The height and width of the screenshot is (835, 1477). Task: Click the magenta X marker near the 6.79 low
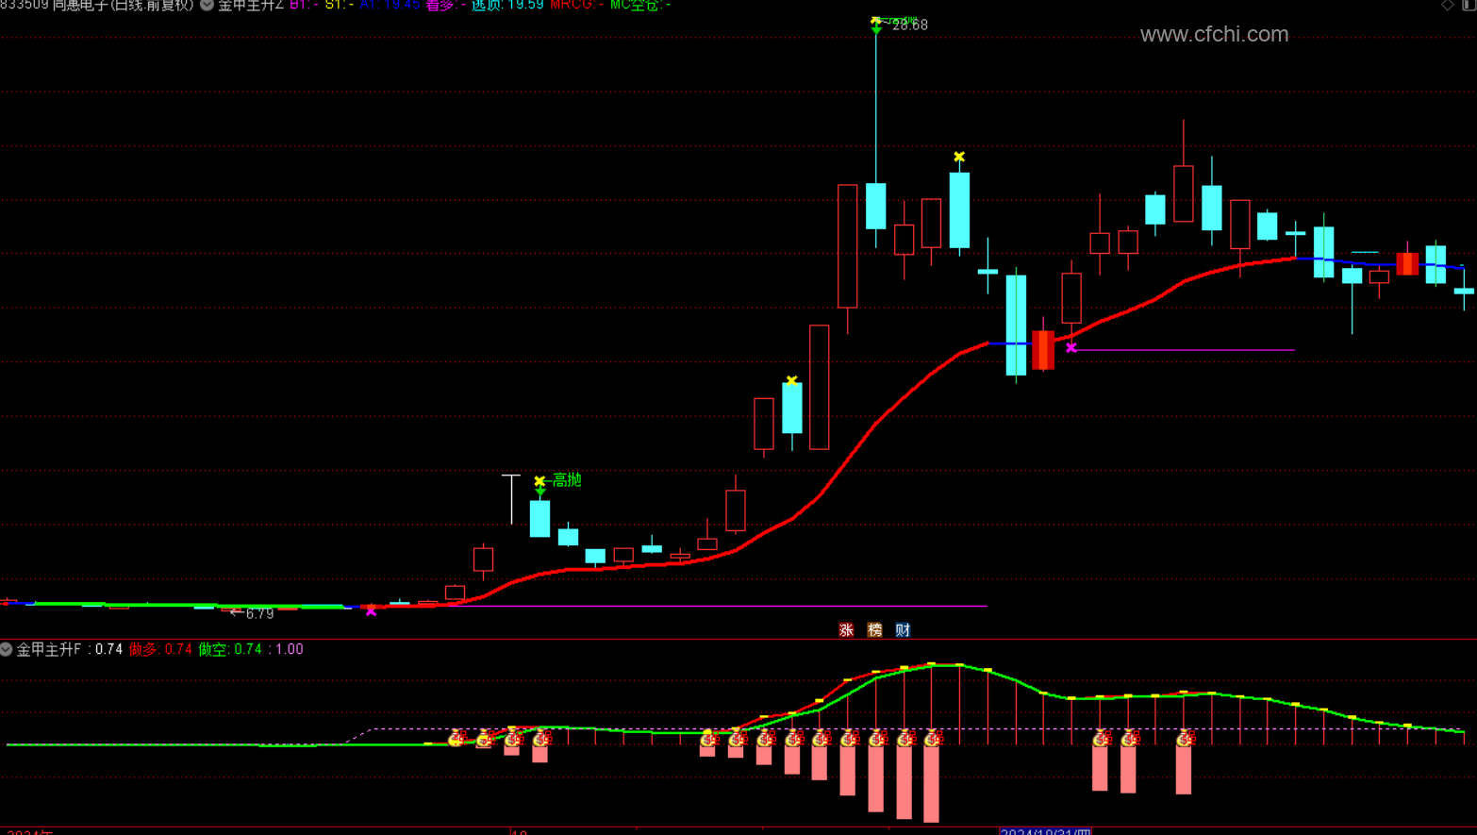click(x=371, y=610)
